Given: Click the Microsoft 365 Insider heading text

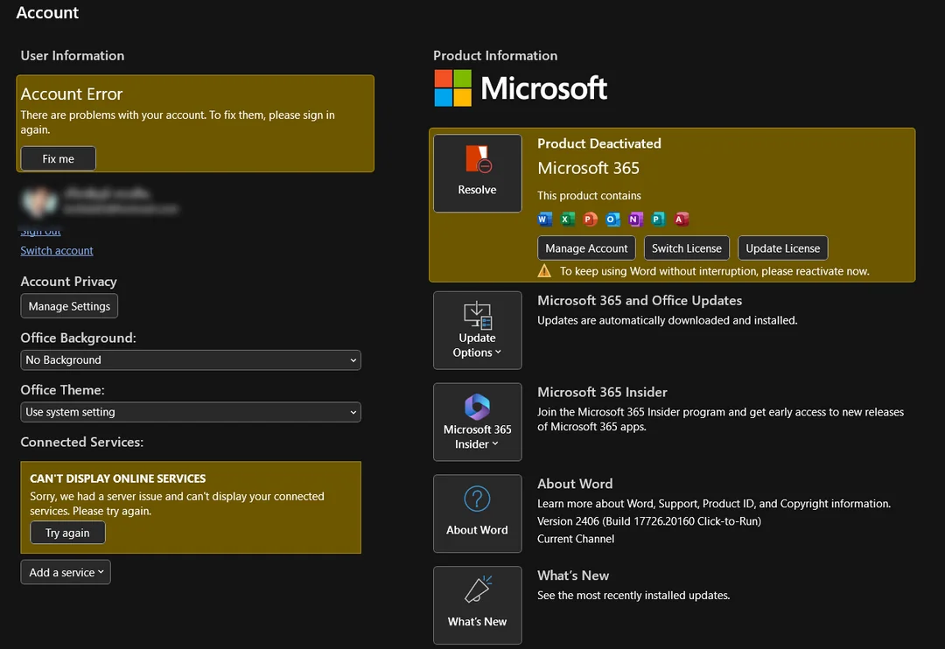Looking at the screenshot, I should [602, 392].
